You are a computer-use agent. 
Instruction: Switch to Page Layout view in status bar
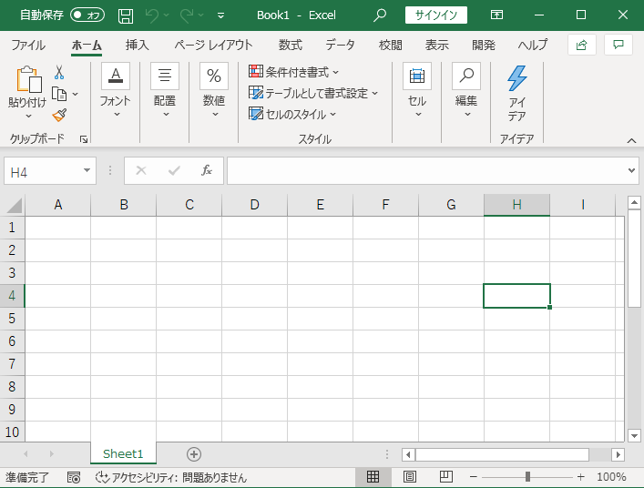(x=410, y=477)
